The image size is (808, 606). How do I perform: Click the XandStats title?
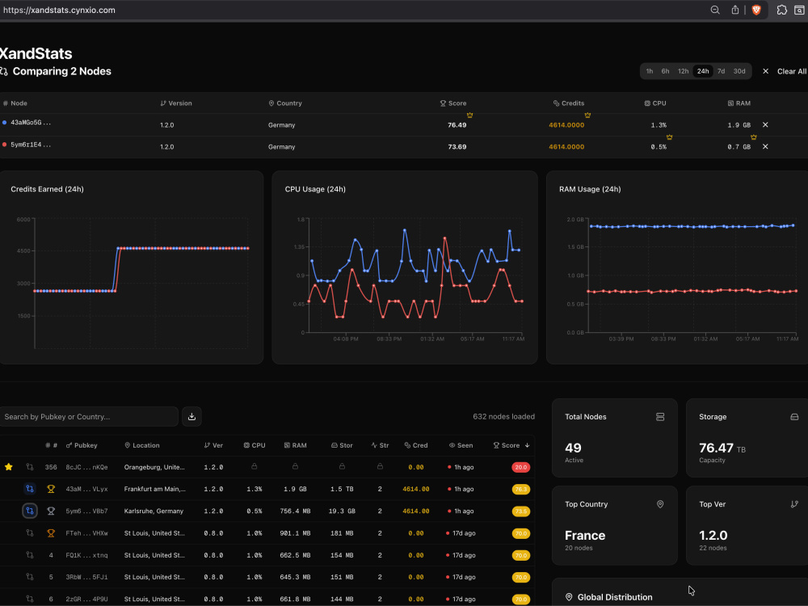tap(36, 53)
